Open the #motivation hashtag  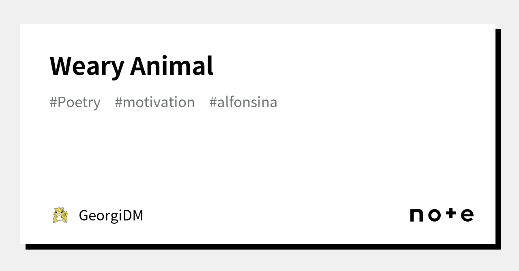(155, 102)
